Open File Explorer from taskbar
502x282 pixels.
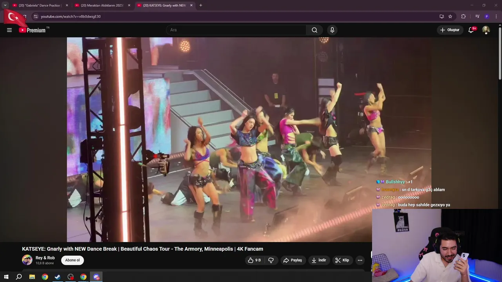pyautogui.click(x=32, y=277)
